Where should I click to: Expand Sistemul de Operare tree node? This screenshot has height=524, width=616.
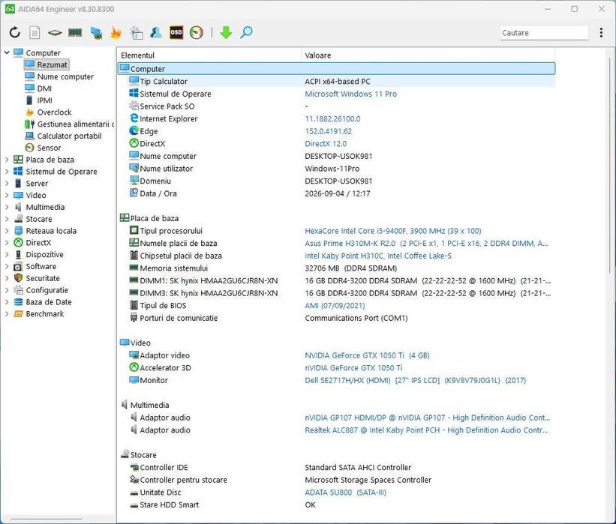[7, 171]
